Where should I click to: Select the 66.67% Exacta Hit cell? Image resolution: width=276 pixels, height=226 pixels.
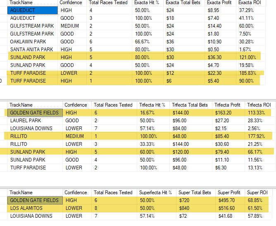click(148, 42)
